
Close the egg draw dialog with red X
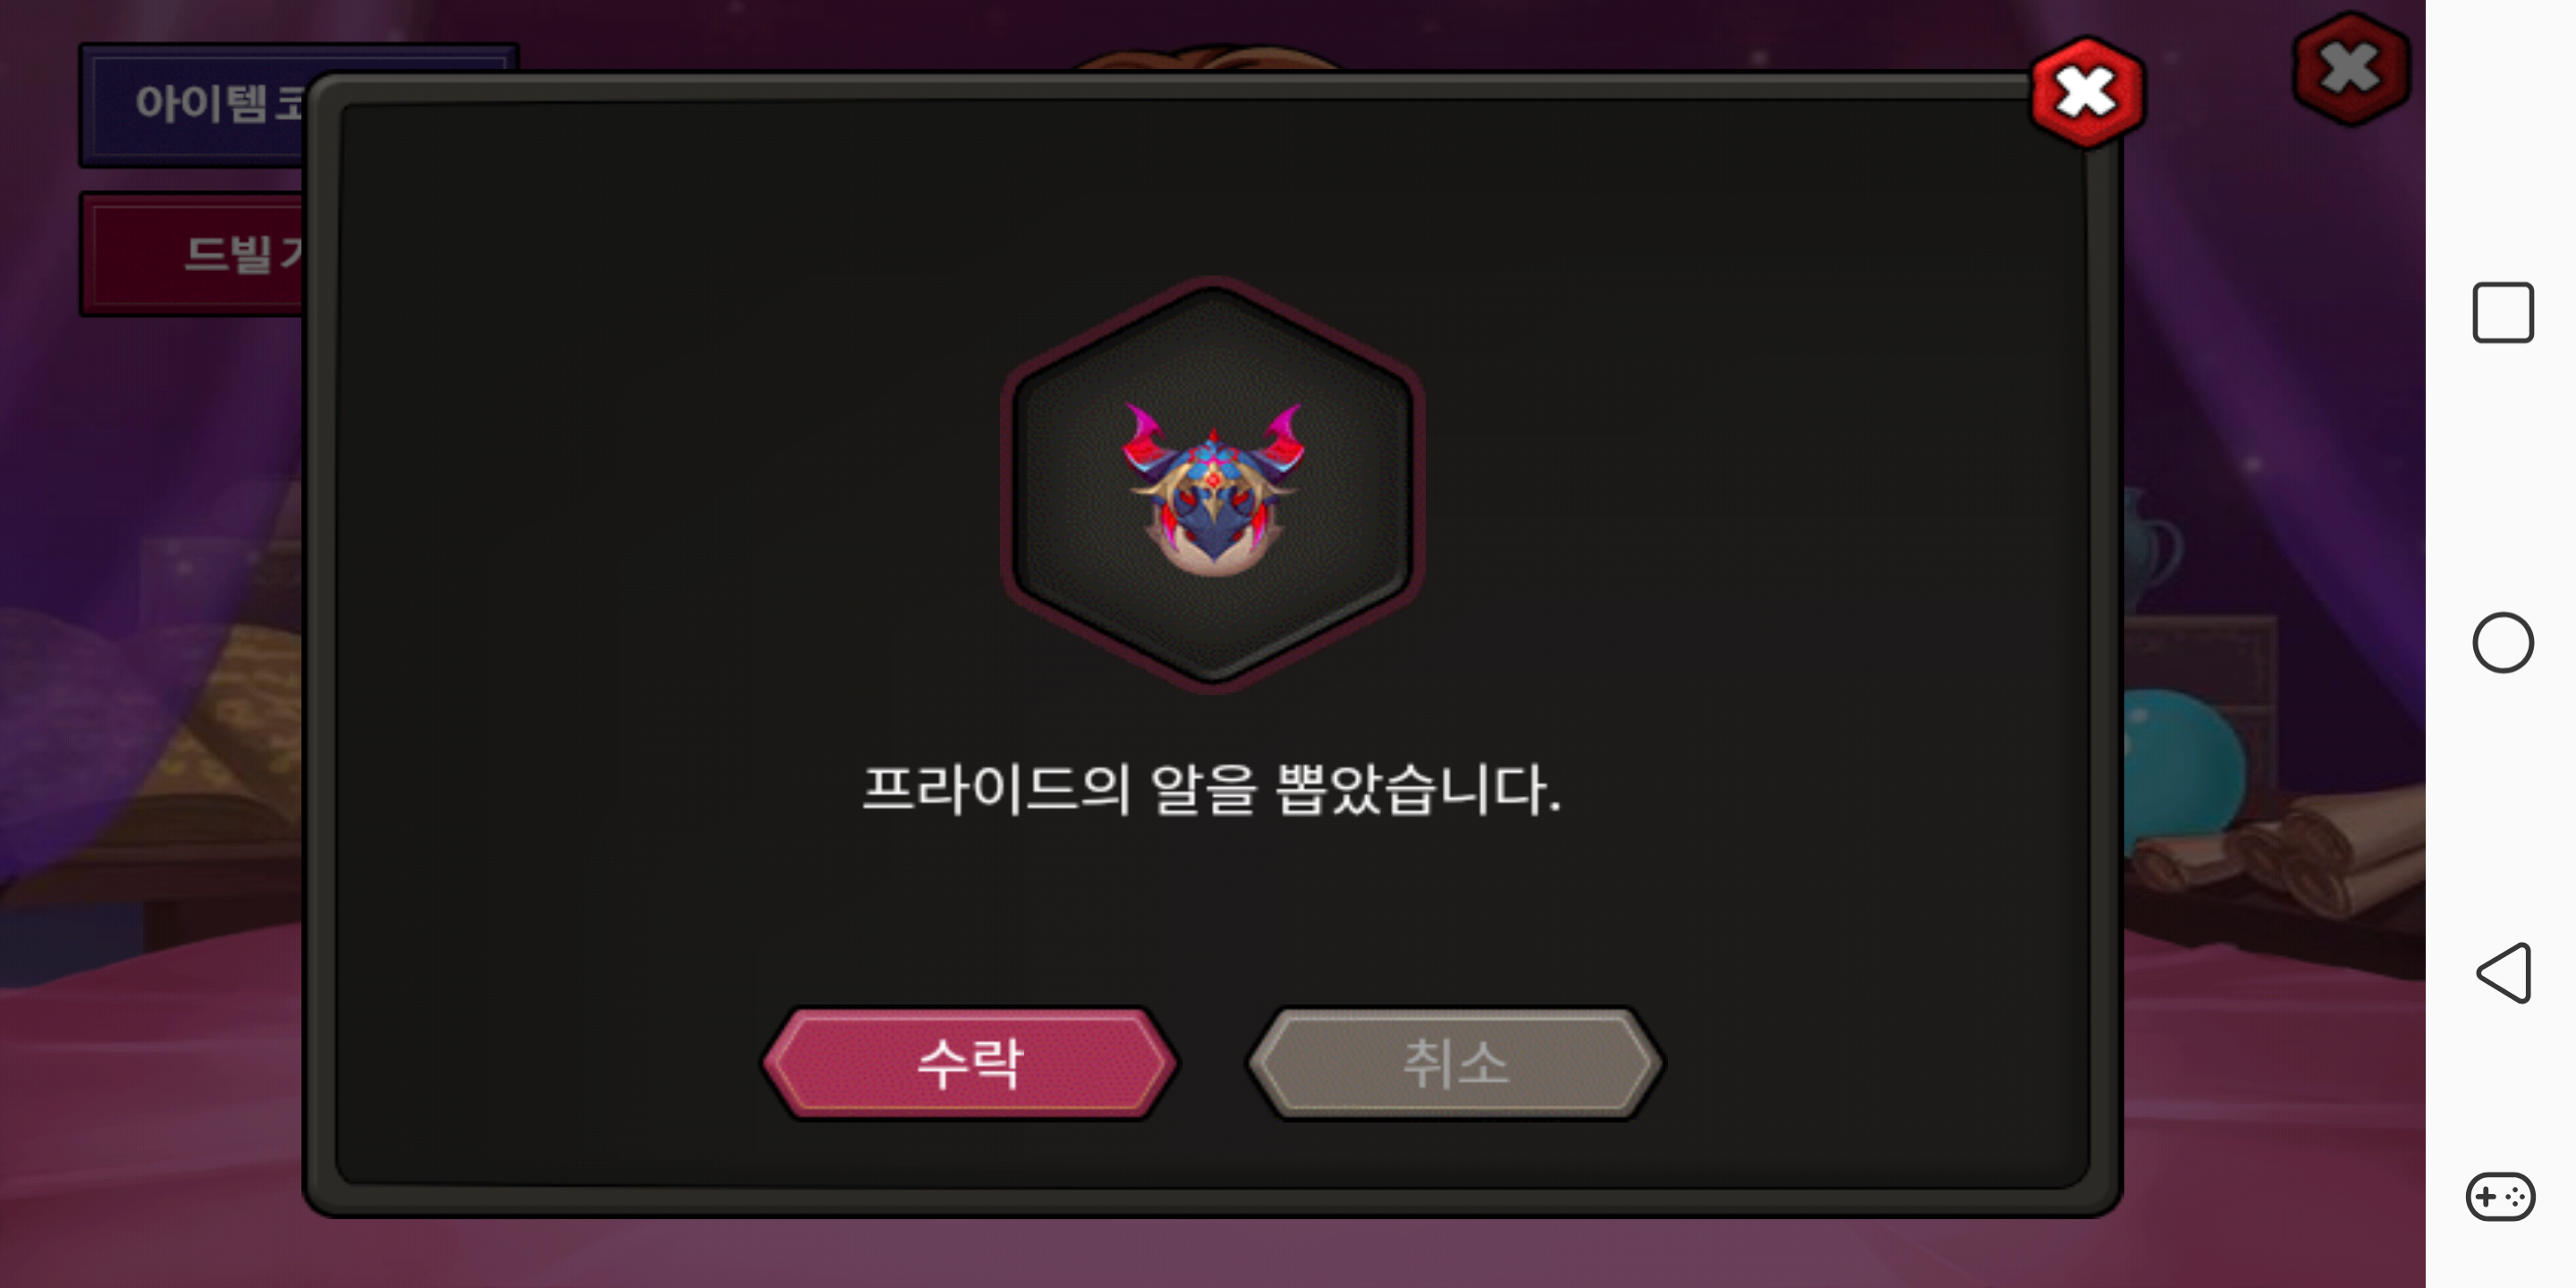2087,92
